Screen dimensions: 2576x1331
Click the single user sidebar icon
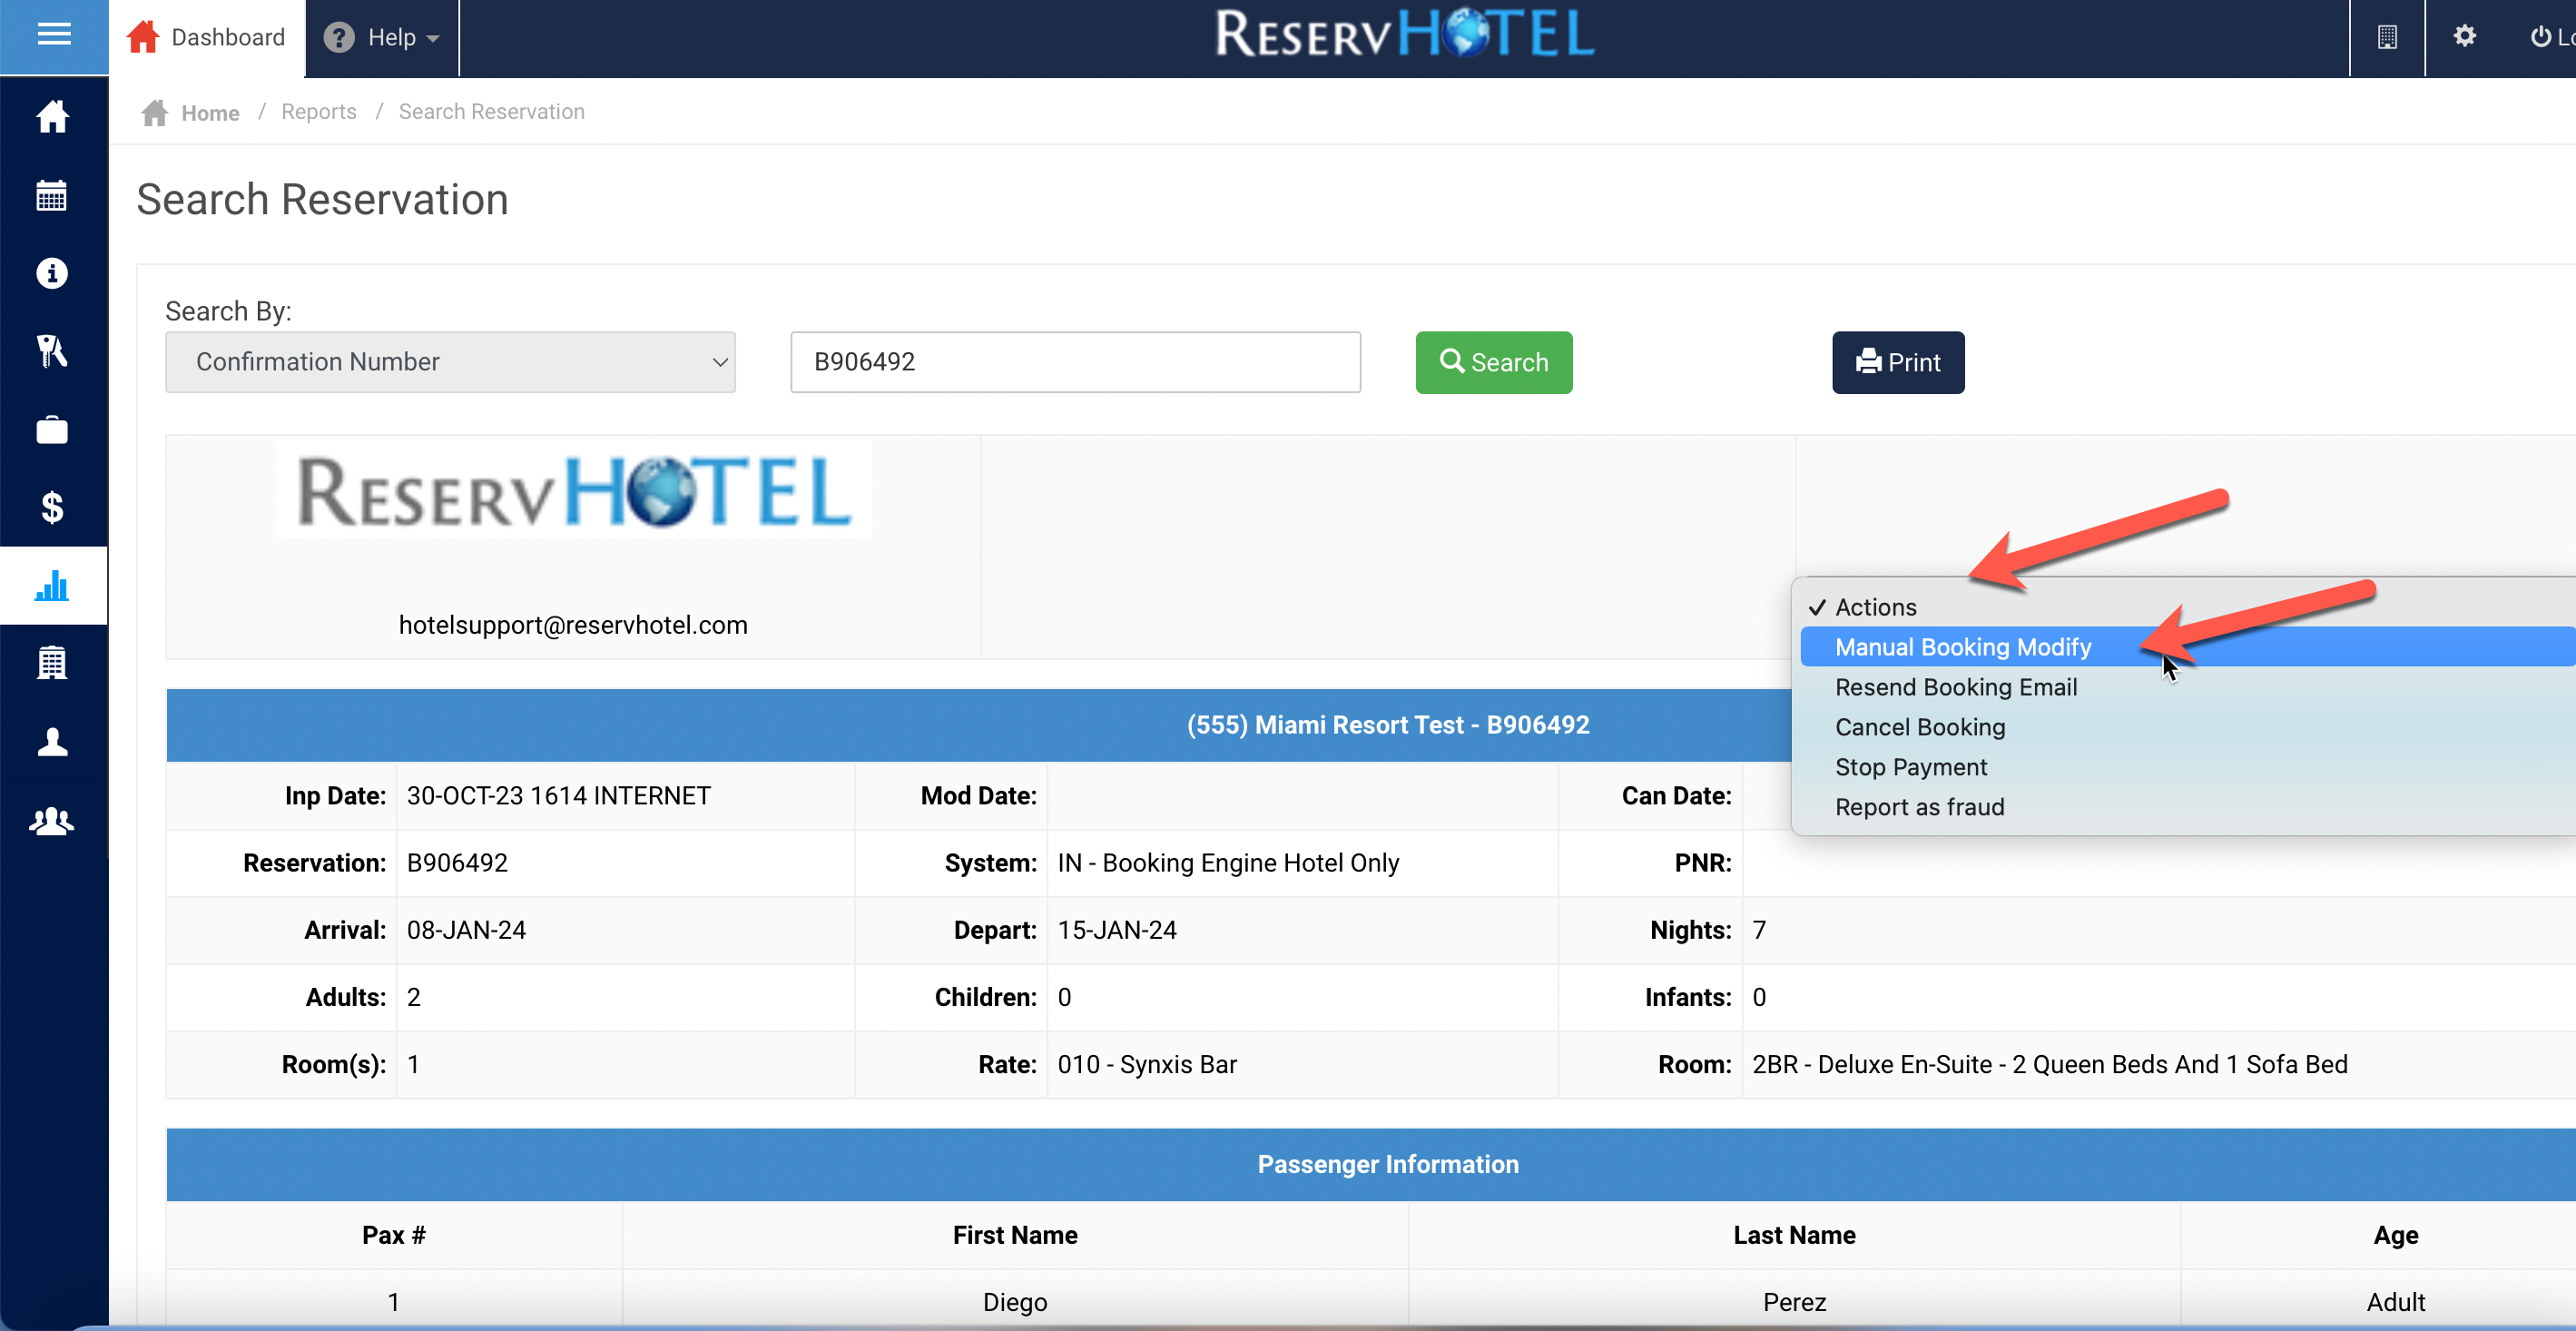(x=52, y=742)
